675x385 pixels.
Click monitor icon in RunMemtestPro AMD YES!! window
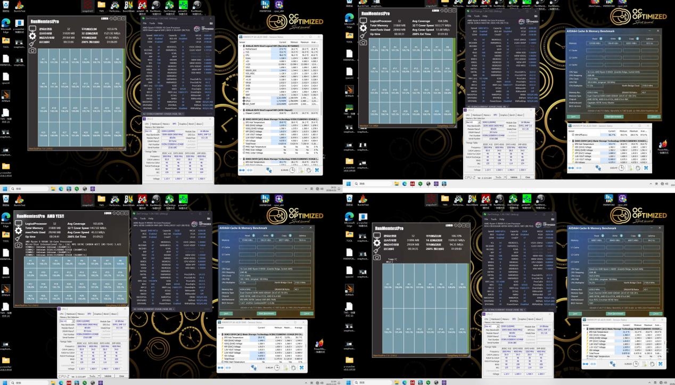[x=18, y=223]
